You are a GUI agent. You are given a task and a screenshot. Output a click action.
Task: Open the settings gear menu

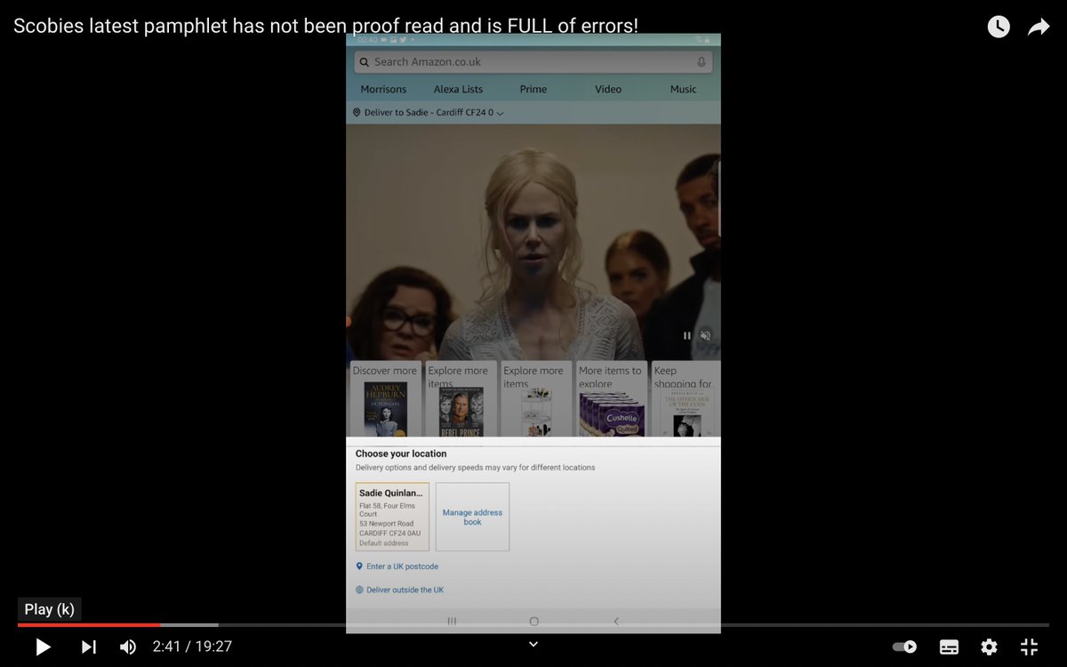[x=989, y=647]
